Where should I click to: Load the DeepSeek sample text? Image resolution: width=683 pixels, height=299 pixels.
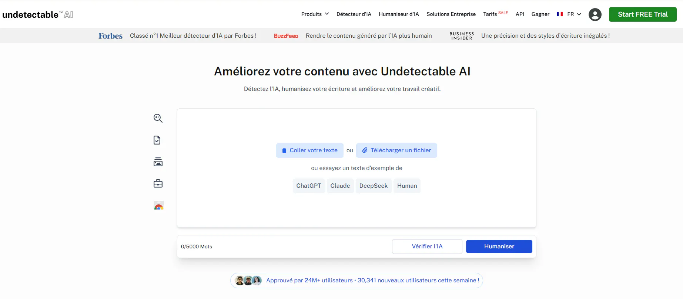tap(374, 186)
